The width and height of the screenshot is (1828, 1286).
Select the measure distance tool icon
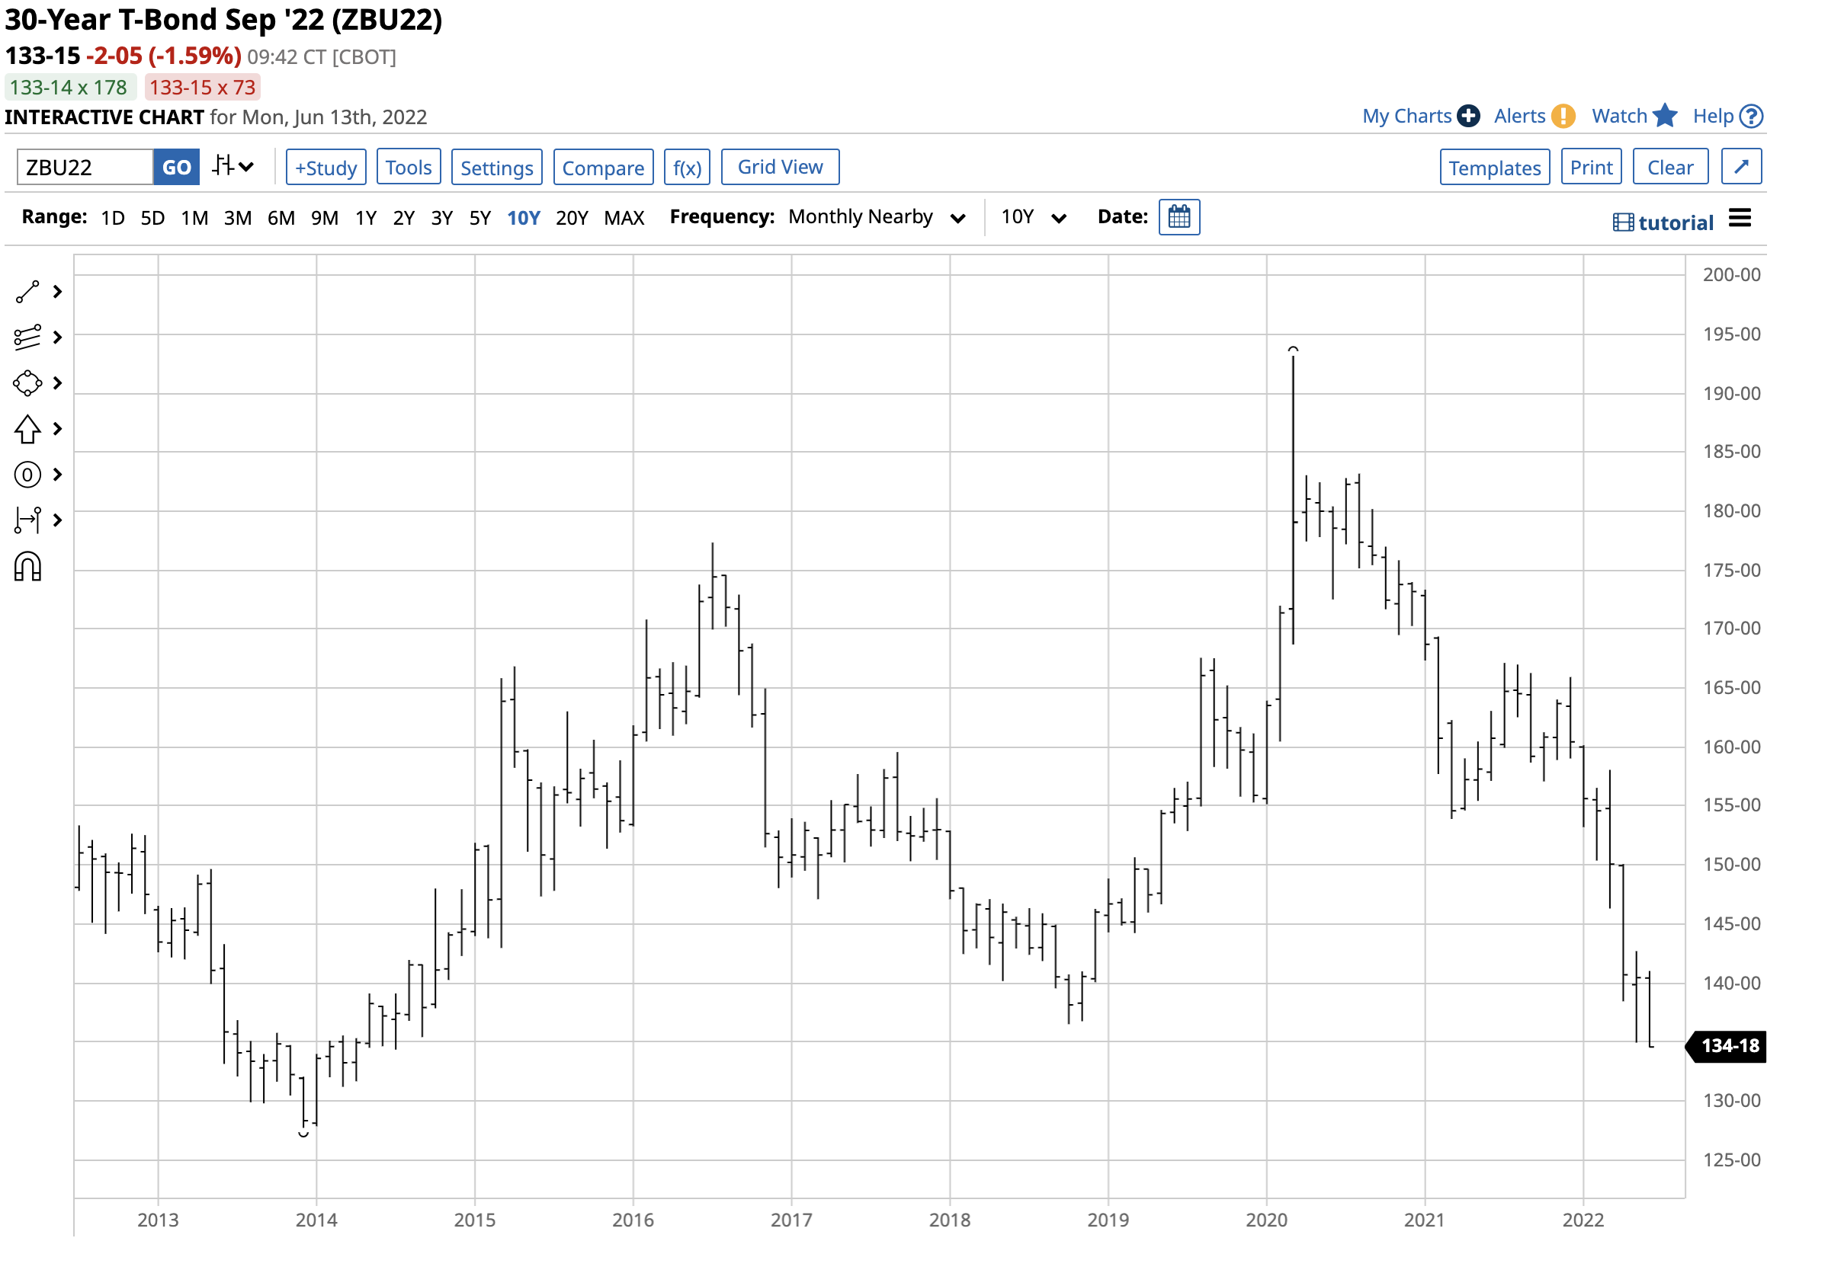[27, 520]
